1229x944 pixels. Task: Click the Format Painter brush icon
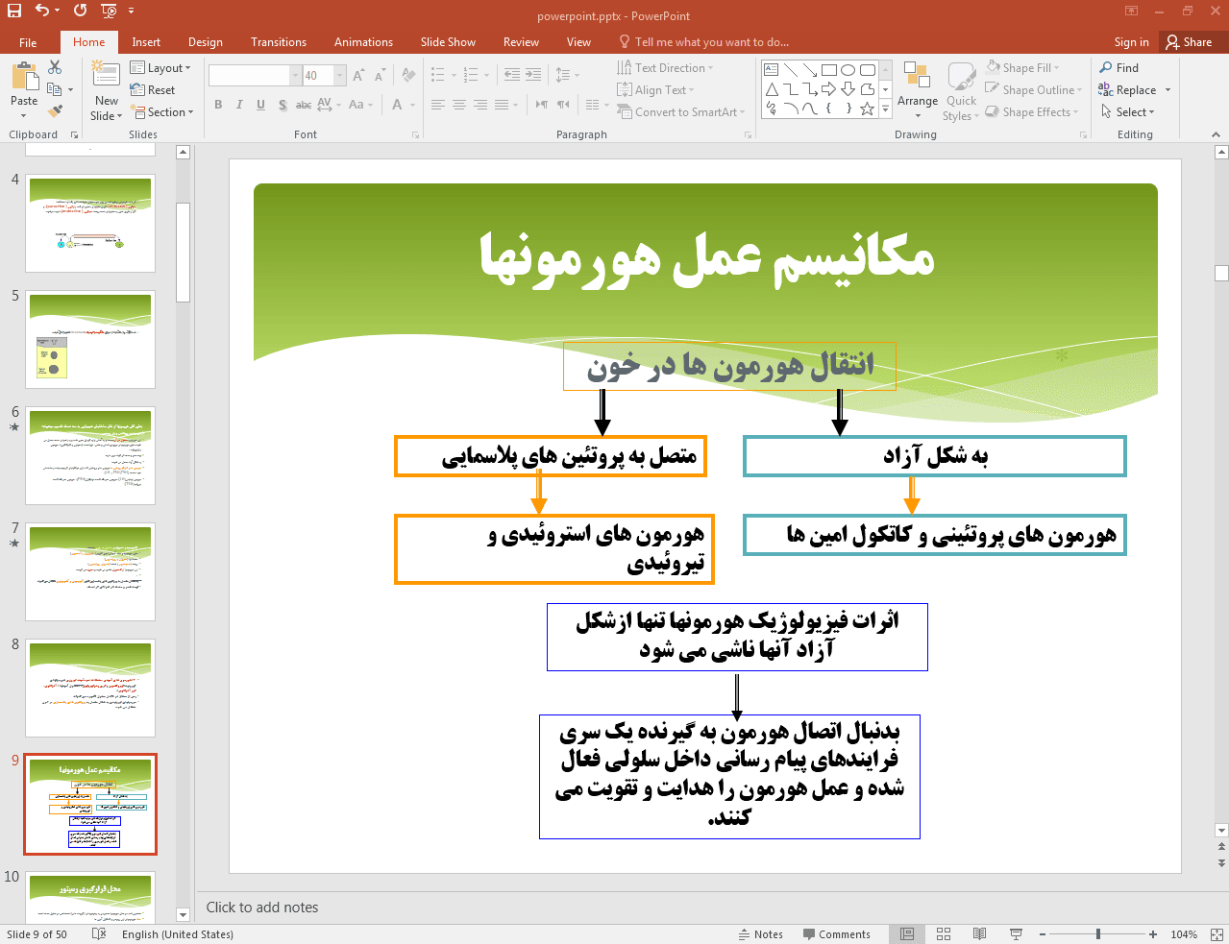click(x=55, y=111)
